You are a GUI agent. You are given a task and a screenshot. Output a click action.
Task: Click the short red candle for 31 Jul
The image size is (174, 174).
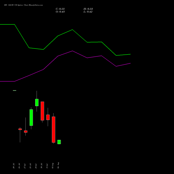pos(48,117)
